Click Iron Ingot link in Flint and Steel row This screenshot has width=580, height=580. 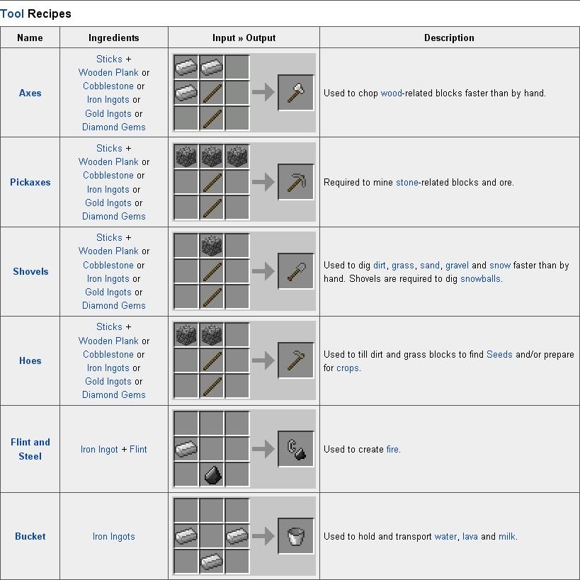(x=99, y=449)
